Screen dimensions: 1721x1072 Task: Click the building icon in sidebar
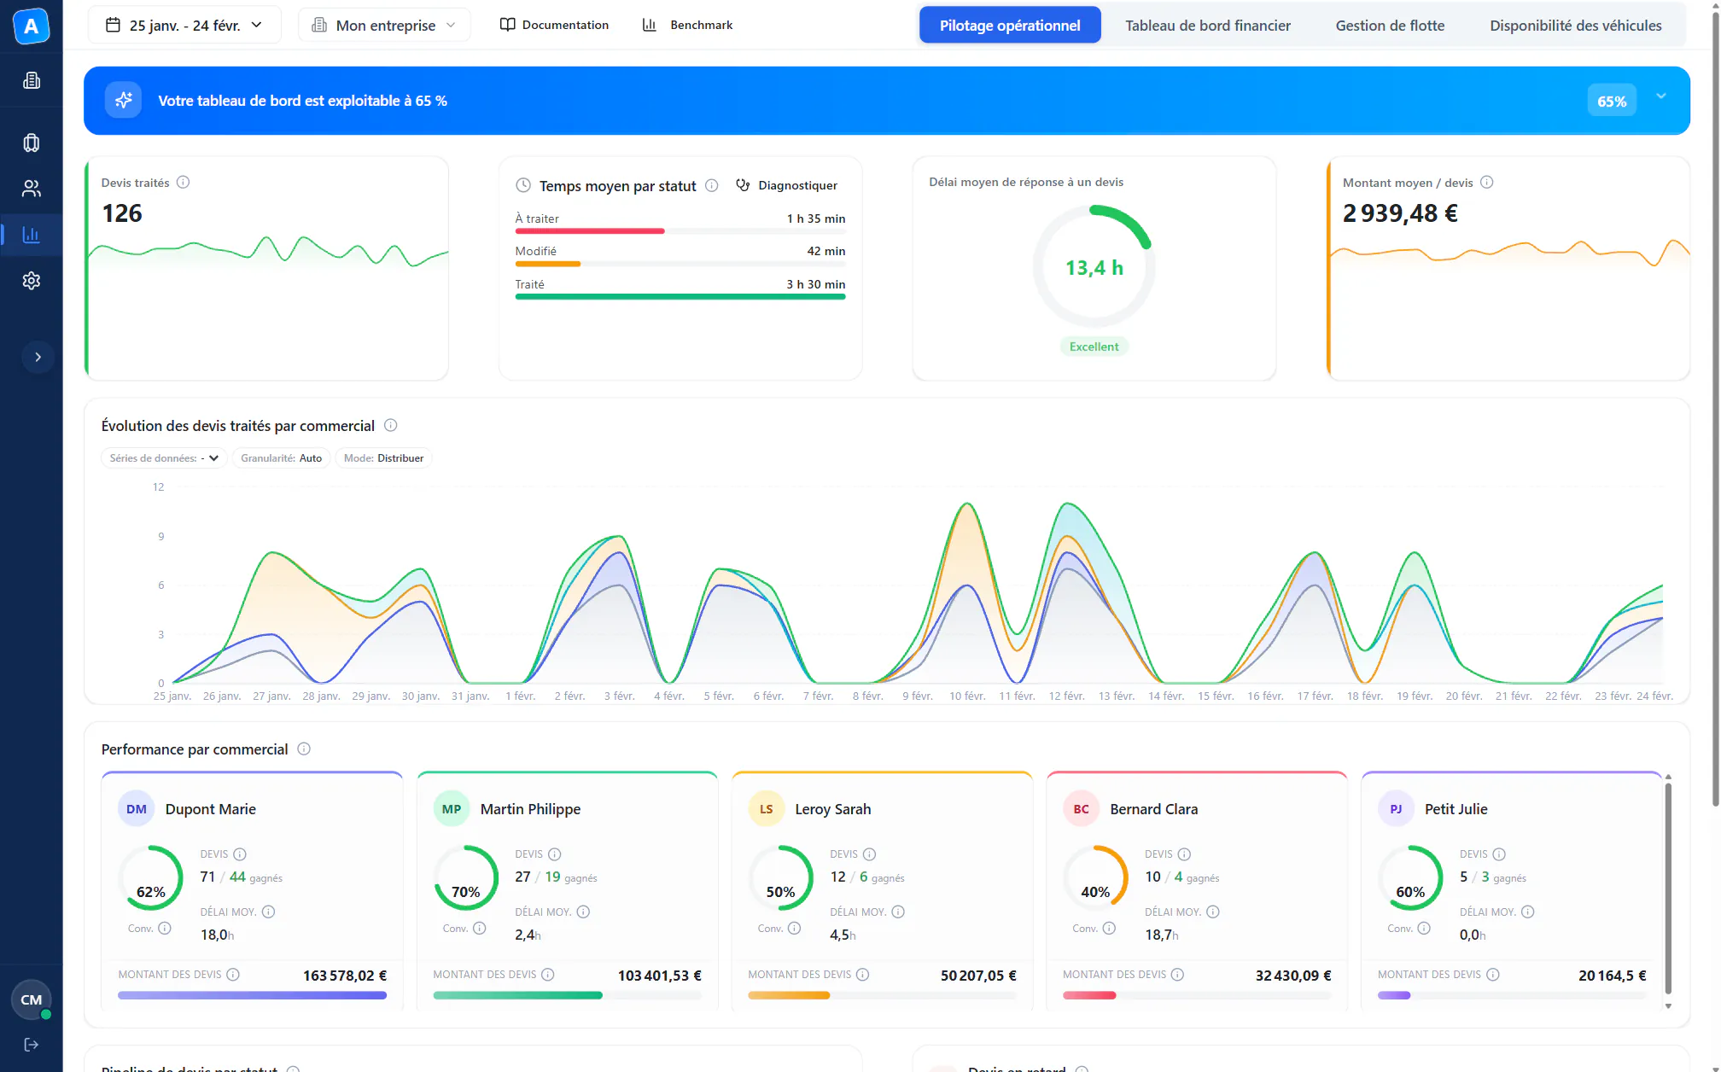tap(32, 80)
